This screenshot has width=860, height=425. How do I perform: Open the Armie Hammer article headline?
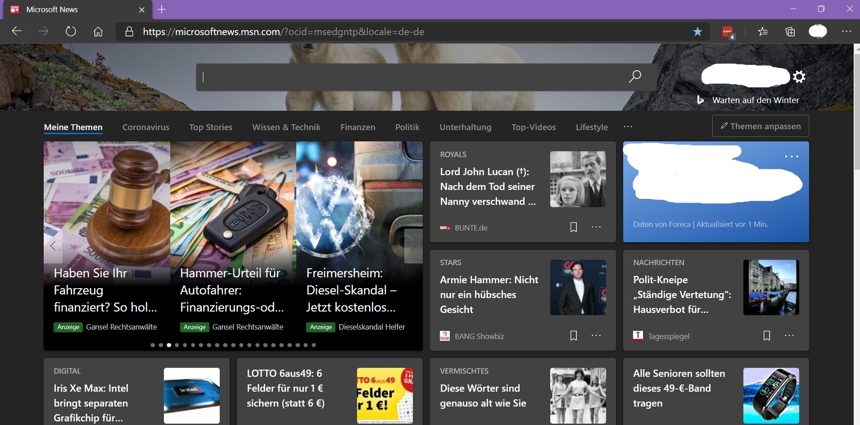pos(489,294)
